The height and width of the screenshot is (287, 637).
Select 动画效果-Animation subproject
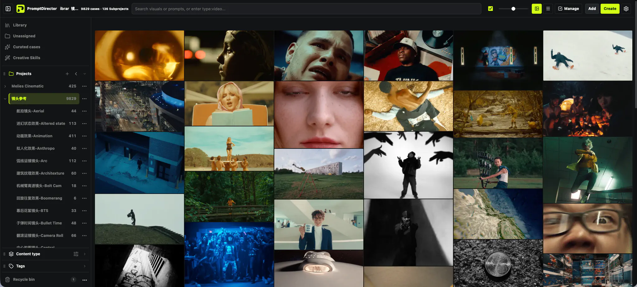pos(46,136)
